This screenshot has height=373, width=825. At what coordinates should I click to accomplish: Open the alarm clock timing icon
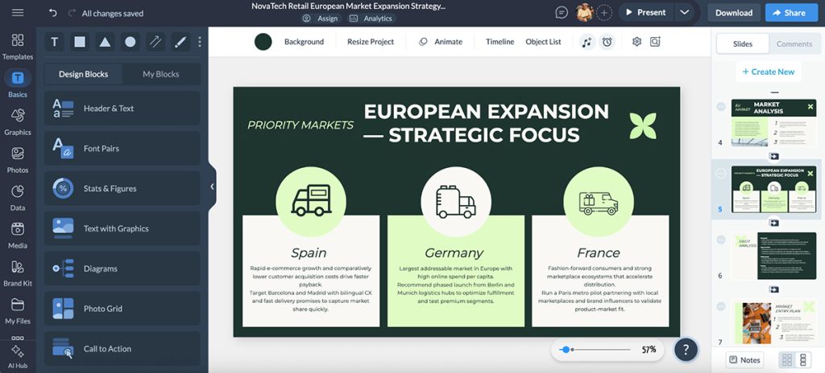(607, 42)
